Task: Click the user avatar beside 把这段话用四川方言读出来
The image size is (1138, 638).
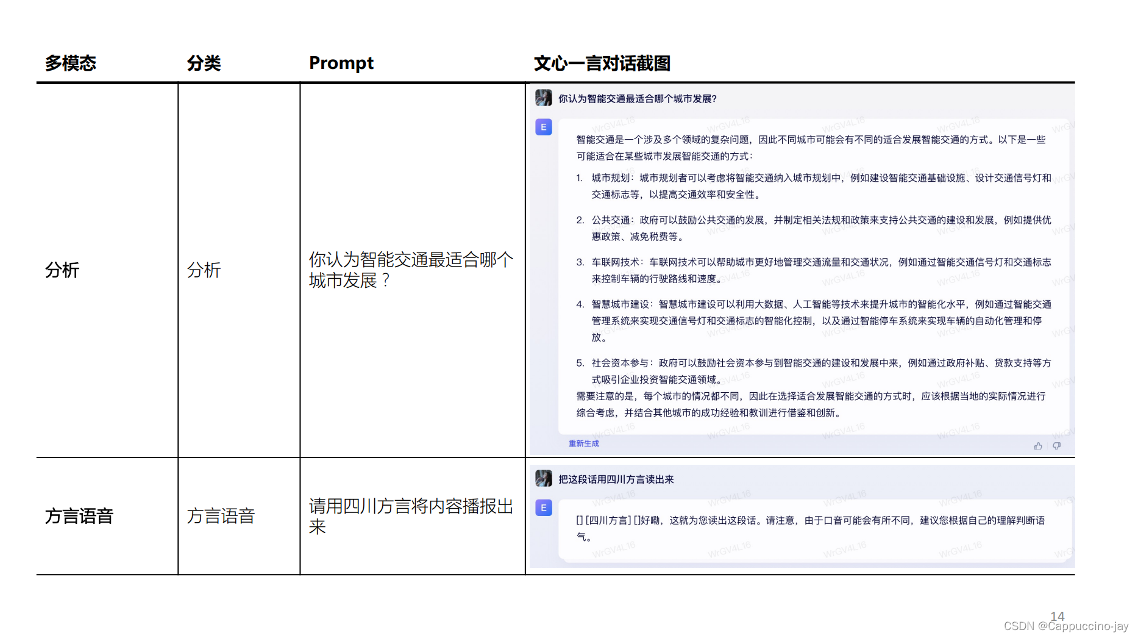Action: [544, 478]
